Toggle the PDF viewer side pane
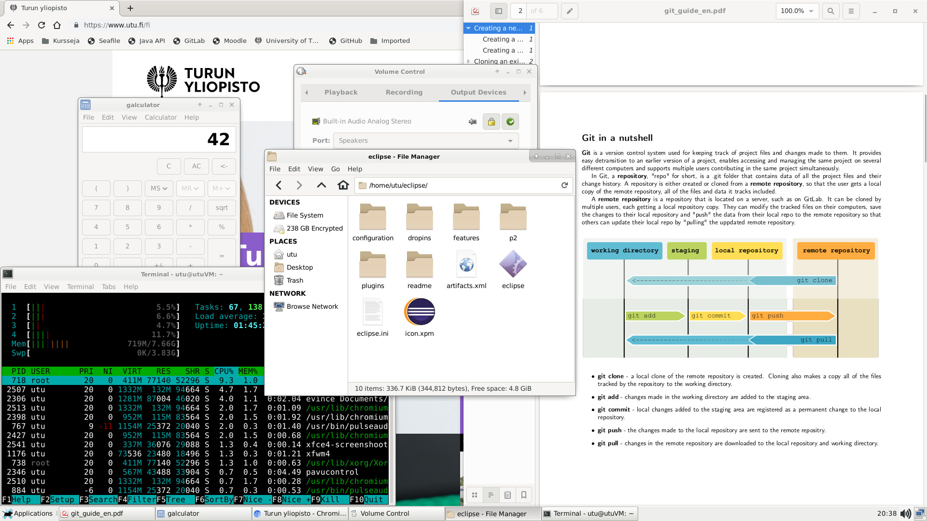The image size is (927, 521). coord(499,11)
